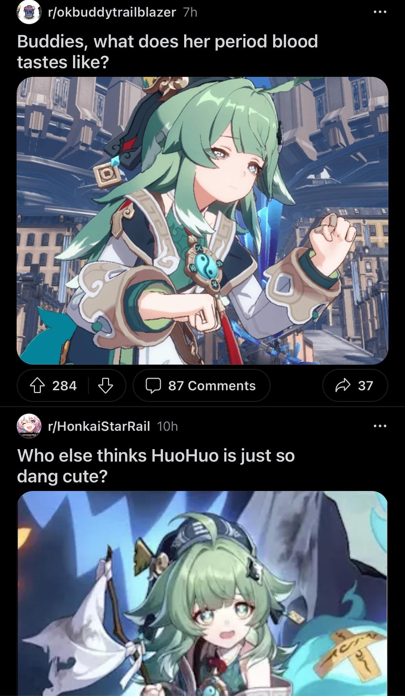Open the 'Who else thinks HuoHuo' post title
The width and height of the screenshot is (405, 696).
click(x=156, y=466)
